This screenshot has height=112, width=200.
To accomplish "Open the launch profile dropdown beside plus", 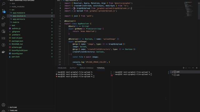I will tap(186, 68).
